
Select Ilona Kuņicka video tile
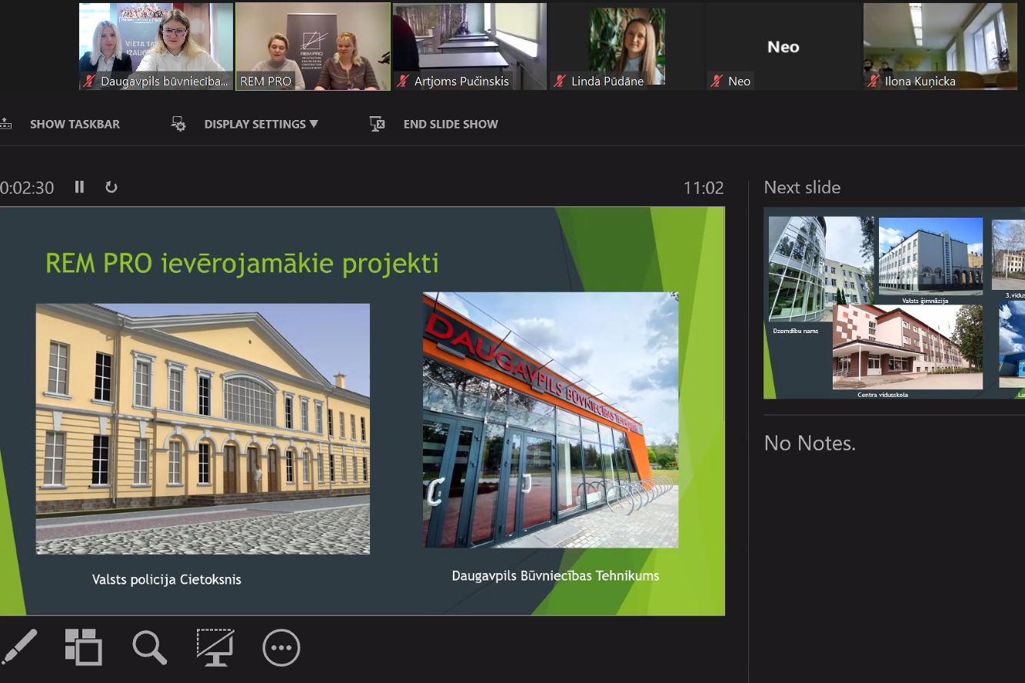coord(940,47)
